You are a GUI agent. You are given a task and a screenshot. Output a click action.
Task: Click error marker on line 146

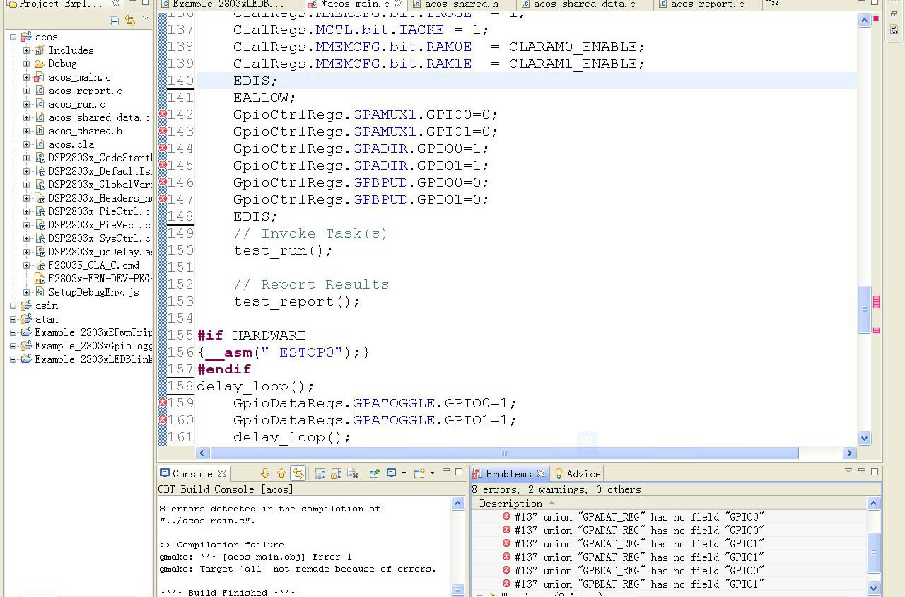(x=163, y=182)
